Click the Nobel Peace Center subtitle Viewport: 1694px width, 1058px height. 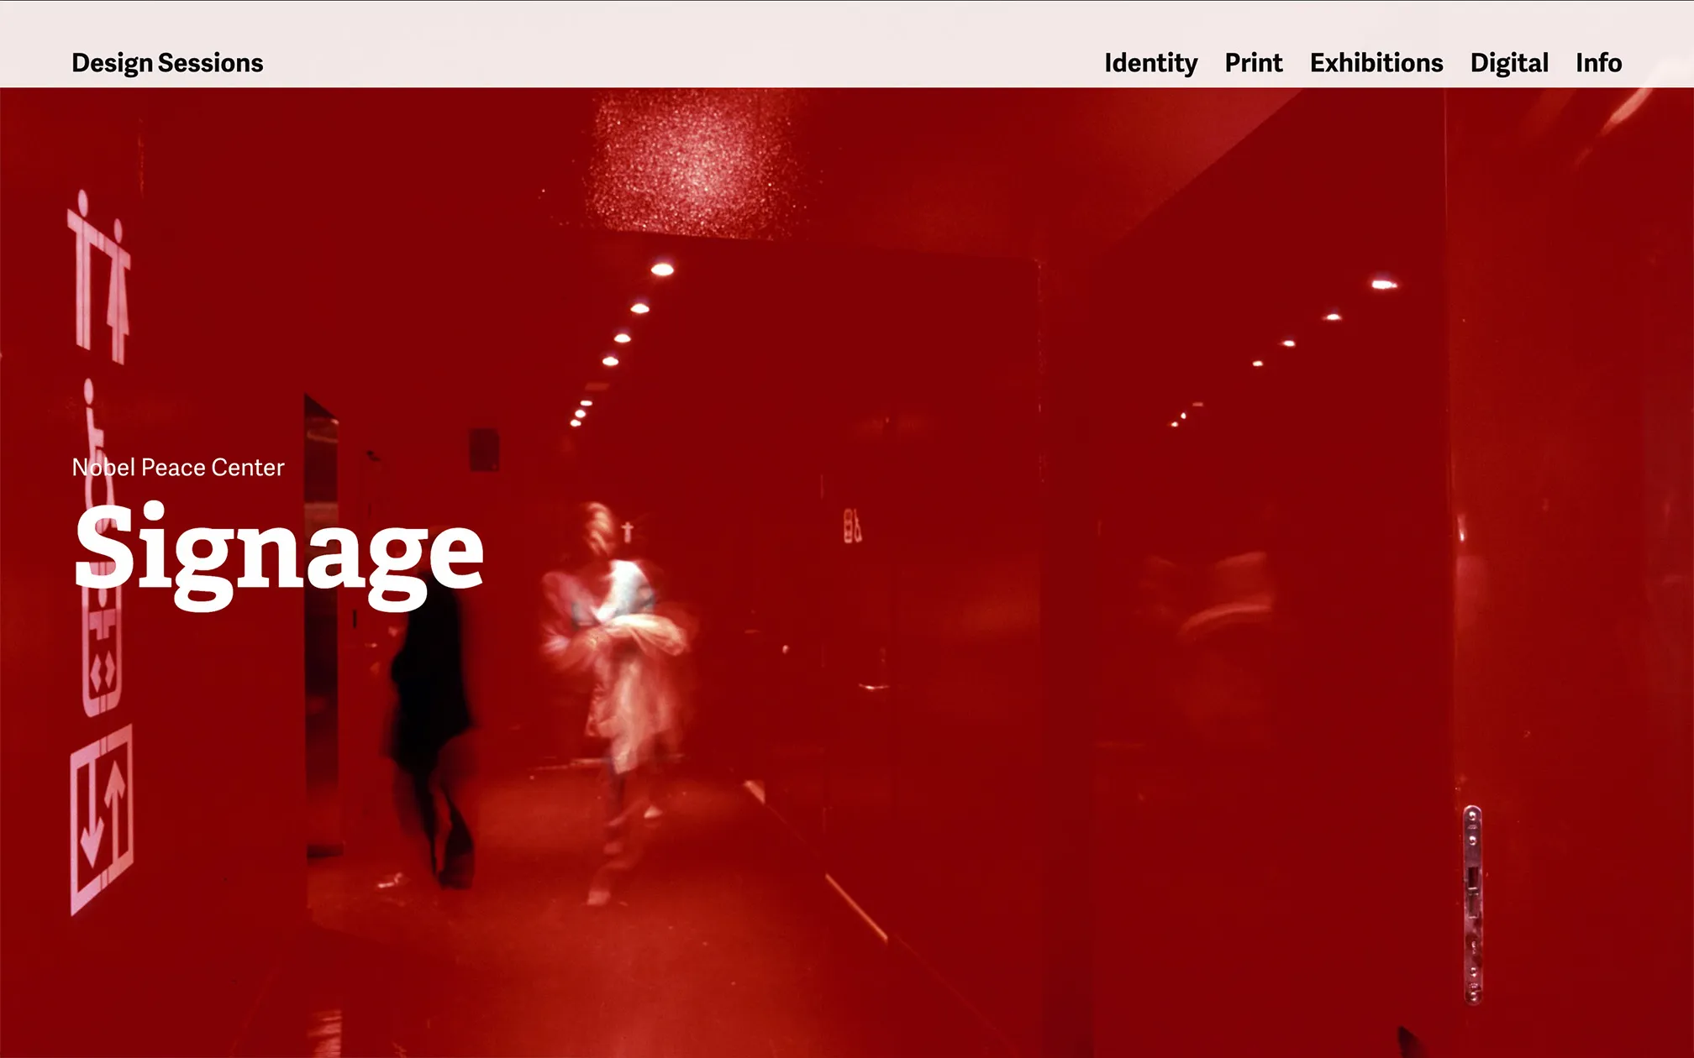point(178,467)
